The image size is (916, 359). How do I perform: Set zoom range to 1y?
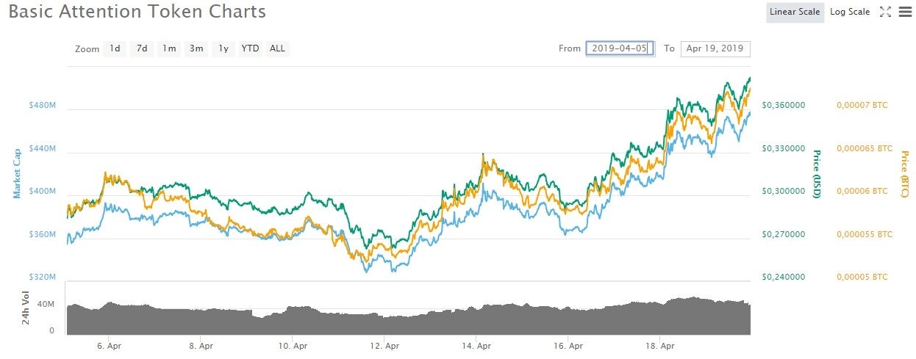(223, 48)
